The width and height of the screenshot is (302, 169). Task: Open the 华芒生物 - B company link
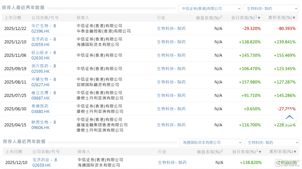tap(44, 26)
